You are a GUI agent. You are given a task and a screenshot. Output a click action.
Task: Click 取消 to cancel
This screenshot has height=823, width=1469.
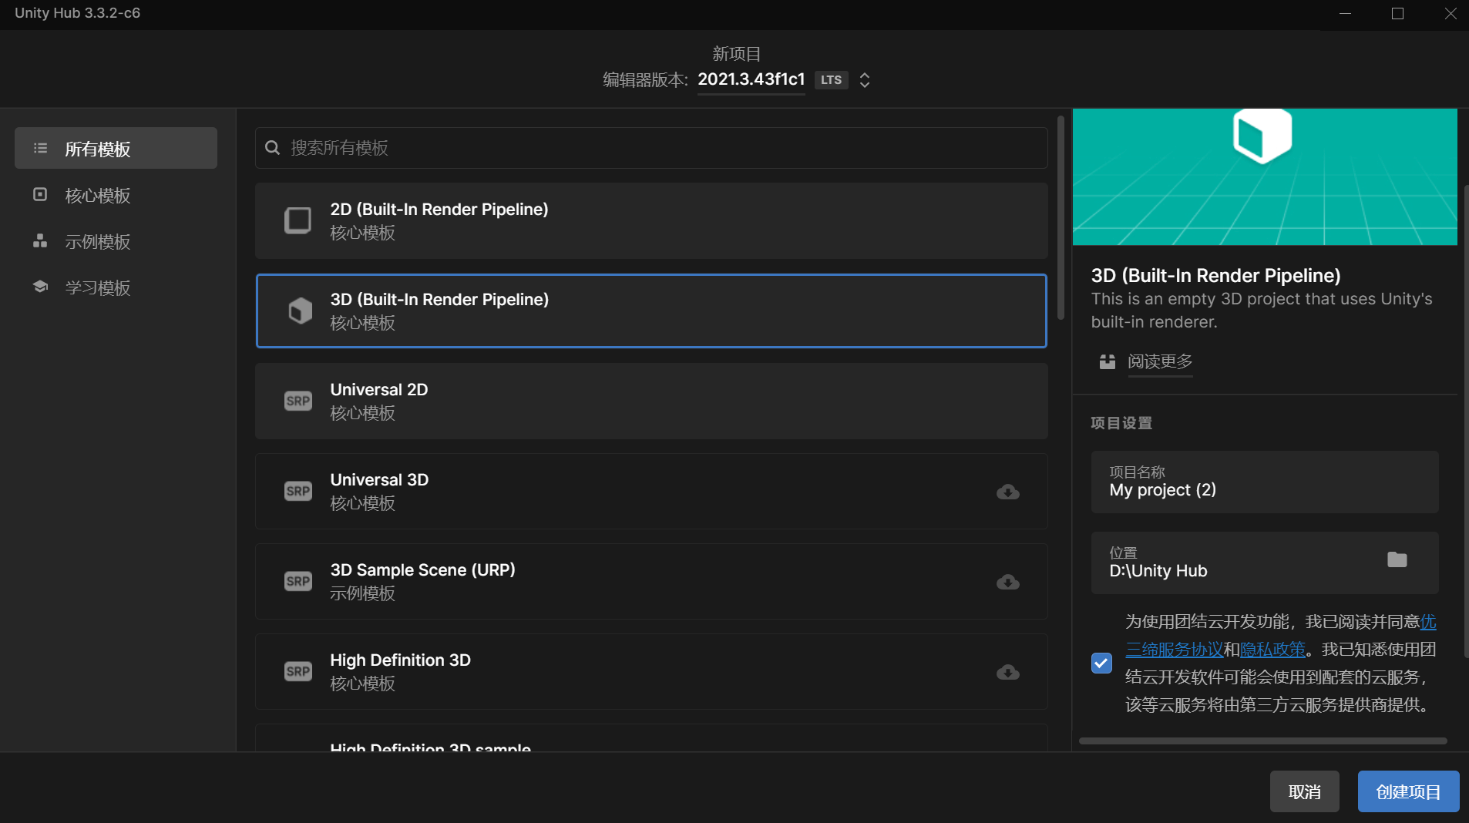(1305, 791)
